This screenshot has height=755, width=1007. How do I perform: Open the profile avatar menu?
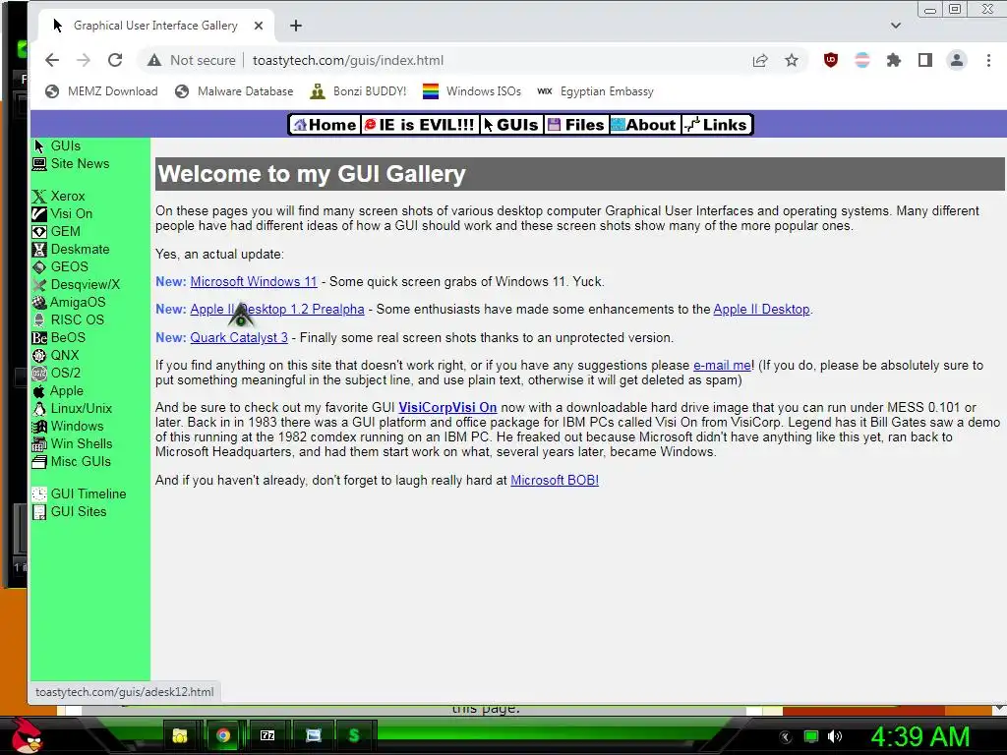click(956, 60)
